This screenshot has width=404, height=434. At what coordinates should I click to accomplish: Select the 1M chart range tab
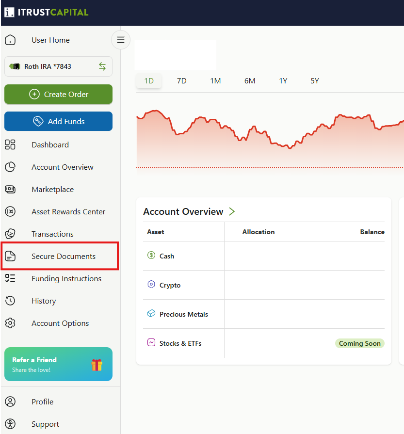215,81
